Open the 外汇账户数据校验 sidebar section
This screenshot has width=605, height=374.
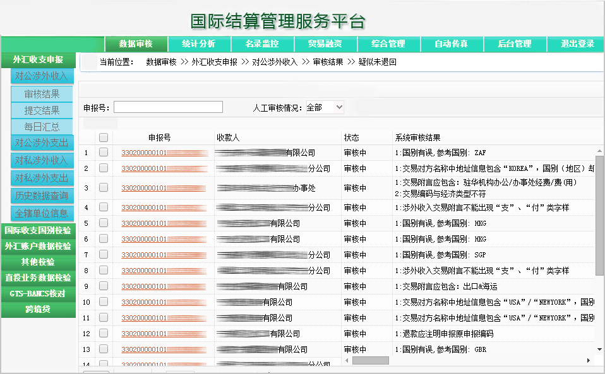pyautogui.click(x=38, y=246)
